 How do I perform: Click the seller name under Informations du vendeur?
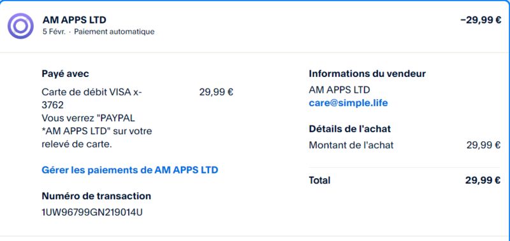tap(339, 90)
